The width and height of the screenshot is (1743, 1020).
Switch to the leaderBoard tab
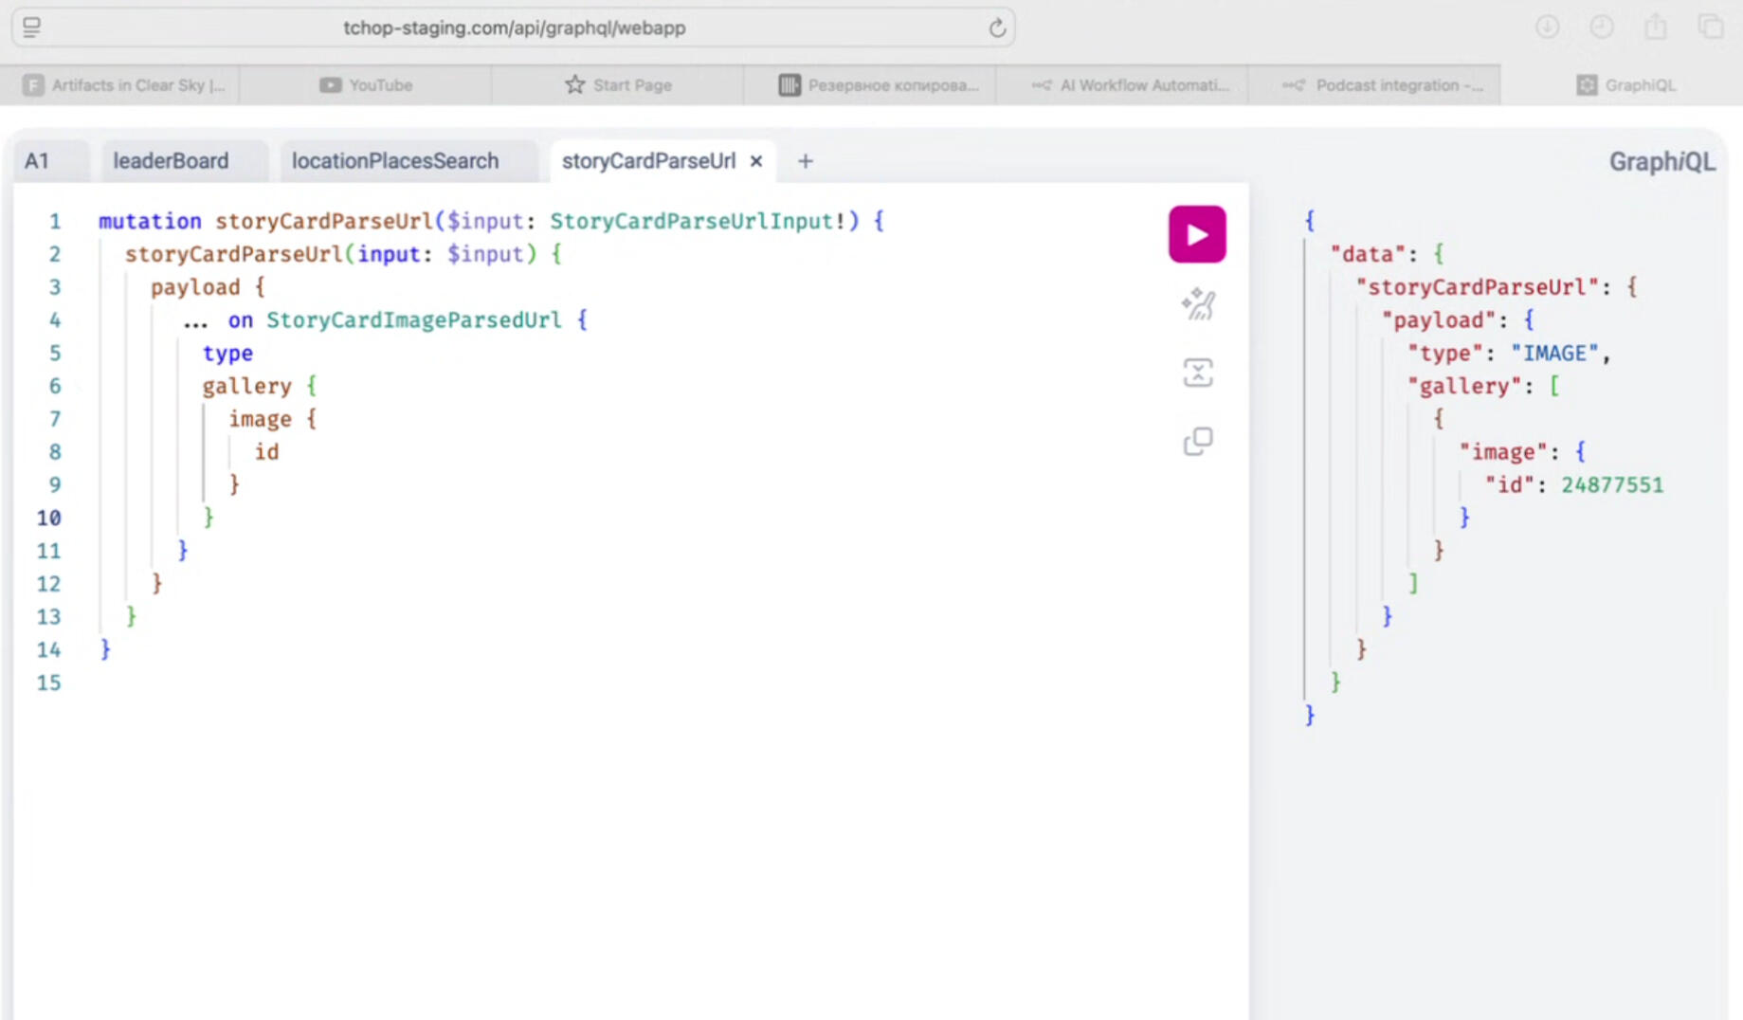pyautogui.click(x=171, y=161)
